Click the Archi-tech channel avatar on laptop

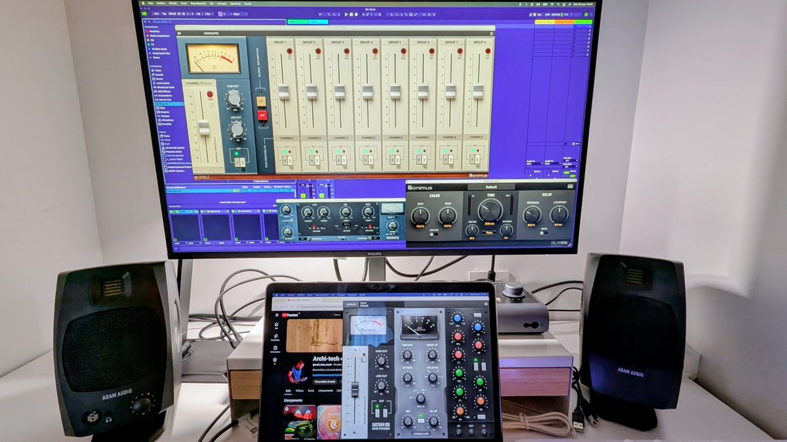coord(298,373)
